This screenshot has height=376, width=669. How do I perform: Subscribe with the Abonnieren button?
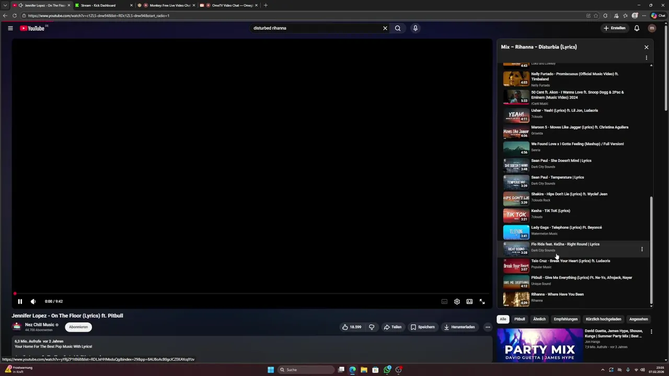78,327
